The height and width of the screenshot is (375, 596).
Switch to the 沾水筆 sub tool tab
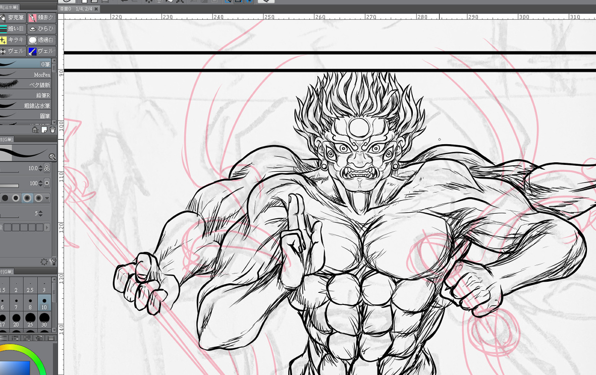[x=9, y=7]
